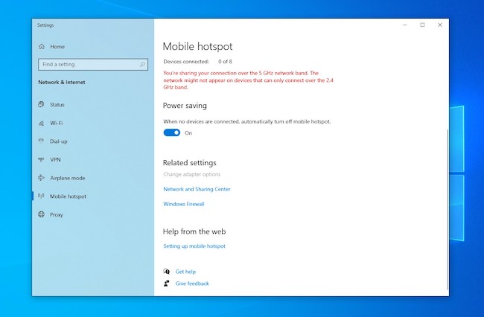Focus the Find a setting search box
This screenshot has height=317, width=484.
(93, 65)
